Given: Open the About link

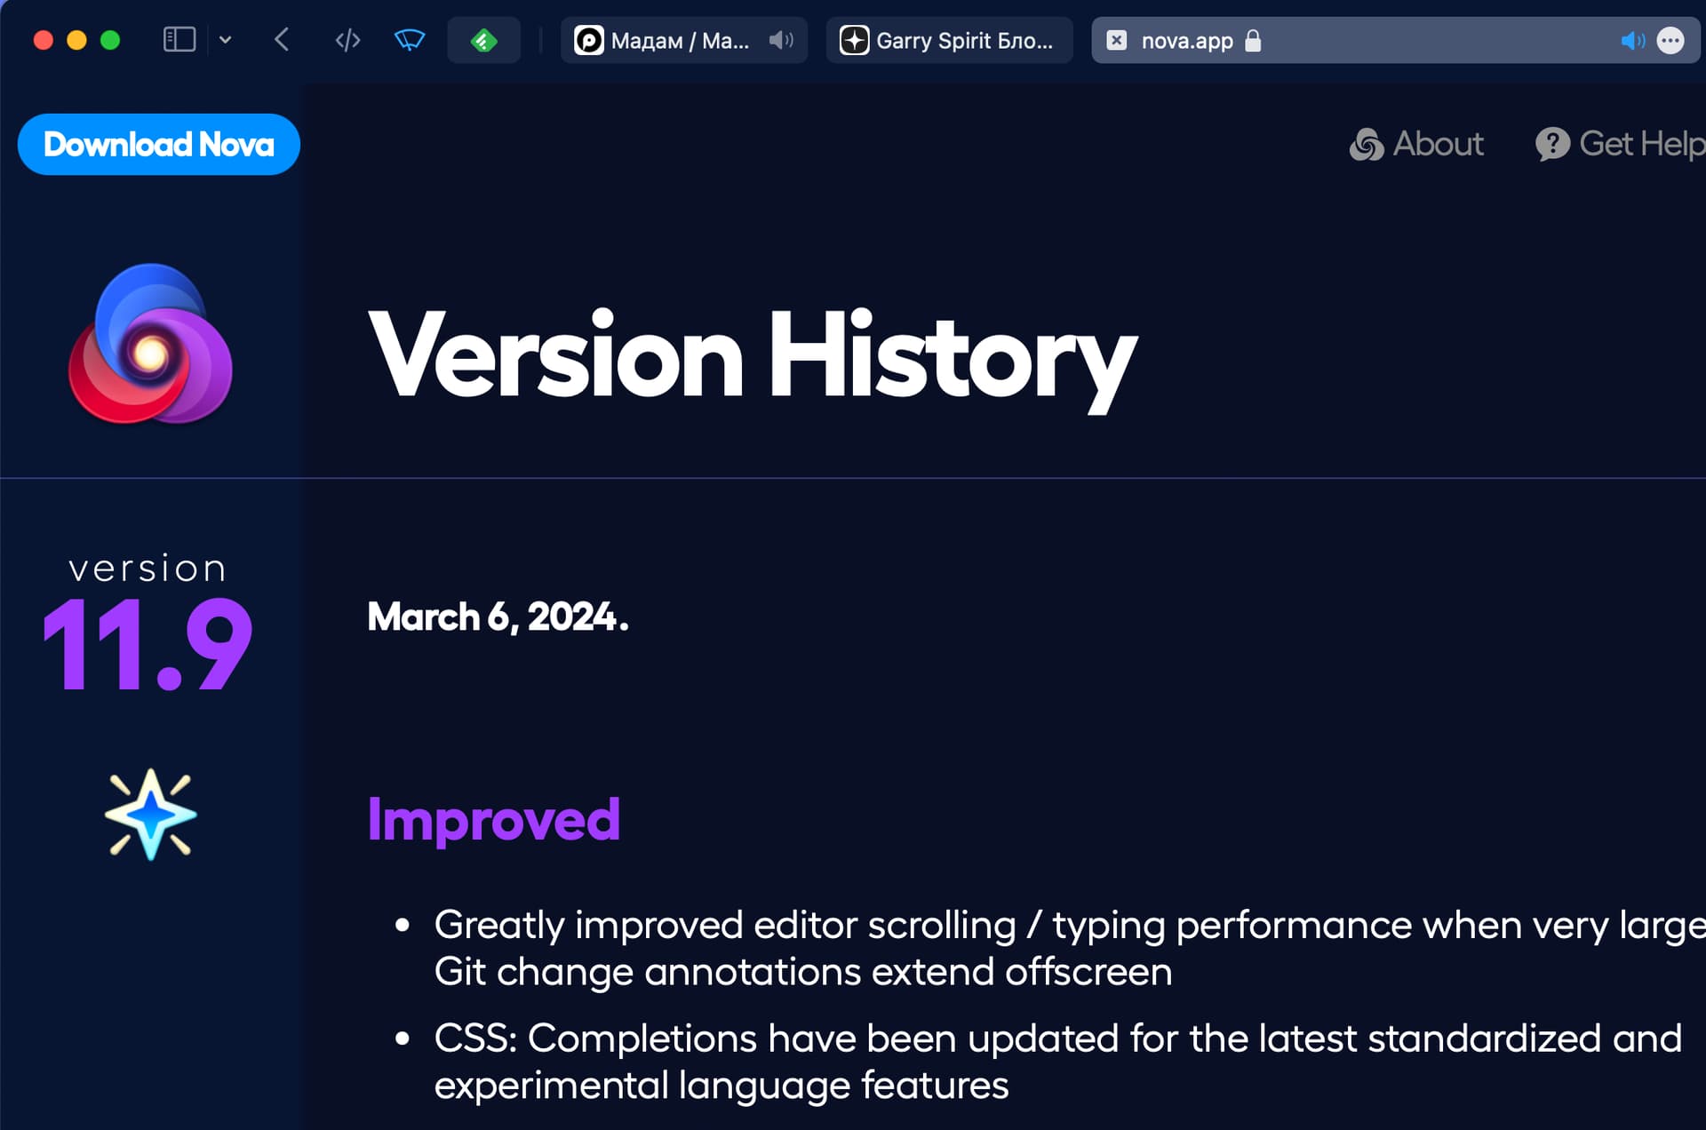Looking at the screenshot, I should (1416, 144).
